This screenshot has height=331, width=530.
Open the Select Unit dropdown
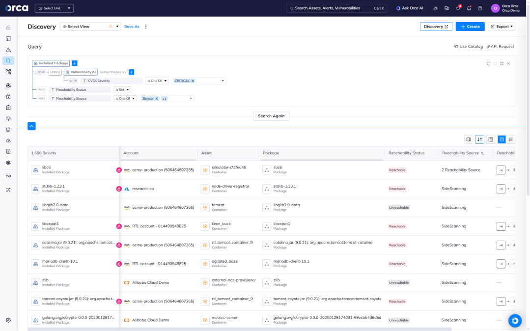(54, 8)
